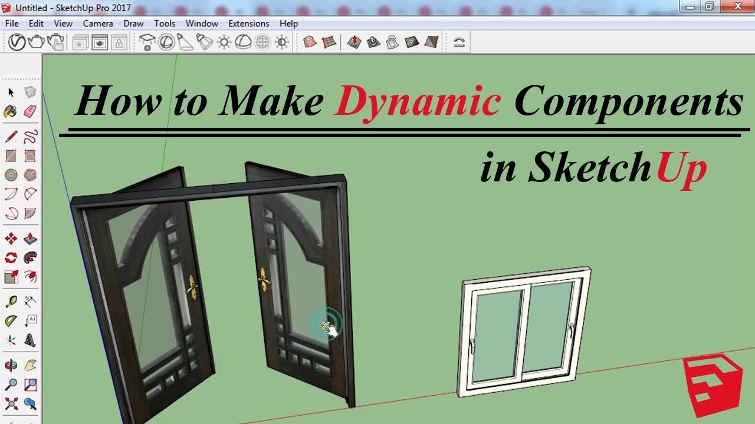
Task: Select the Freehand squiggle tool
Action: (30, 137)
